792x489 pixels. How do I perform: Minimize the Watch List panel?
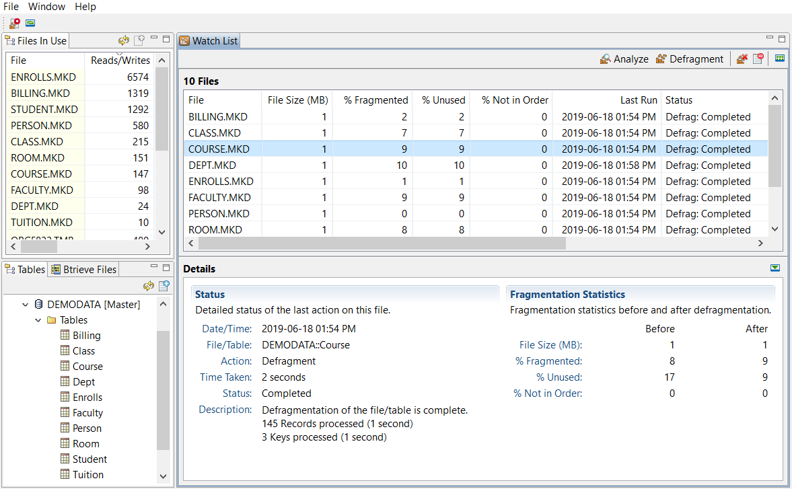click(770, 38)
